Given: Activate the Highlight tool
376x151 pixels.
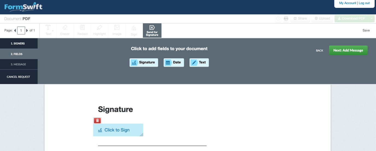Looking at the screenshot, I should tap(99, 30).
